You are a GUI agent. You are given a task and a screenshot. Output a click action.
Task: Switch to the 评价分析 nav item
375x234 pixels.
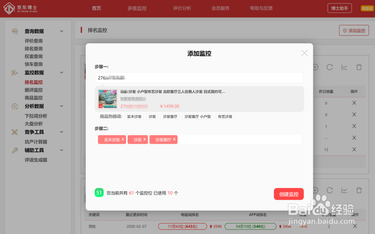click(x=182, y=8)
